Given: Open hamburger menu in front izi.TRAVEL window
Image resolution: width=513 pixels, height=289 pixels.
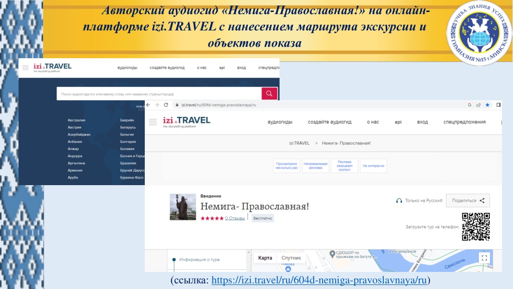Looking at the screenshot, I should click(153, 122).
